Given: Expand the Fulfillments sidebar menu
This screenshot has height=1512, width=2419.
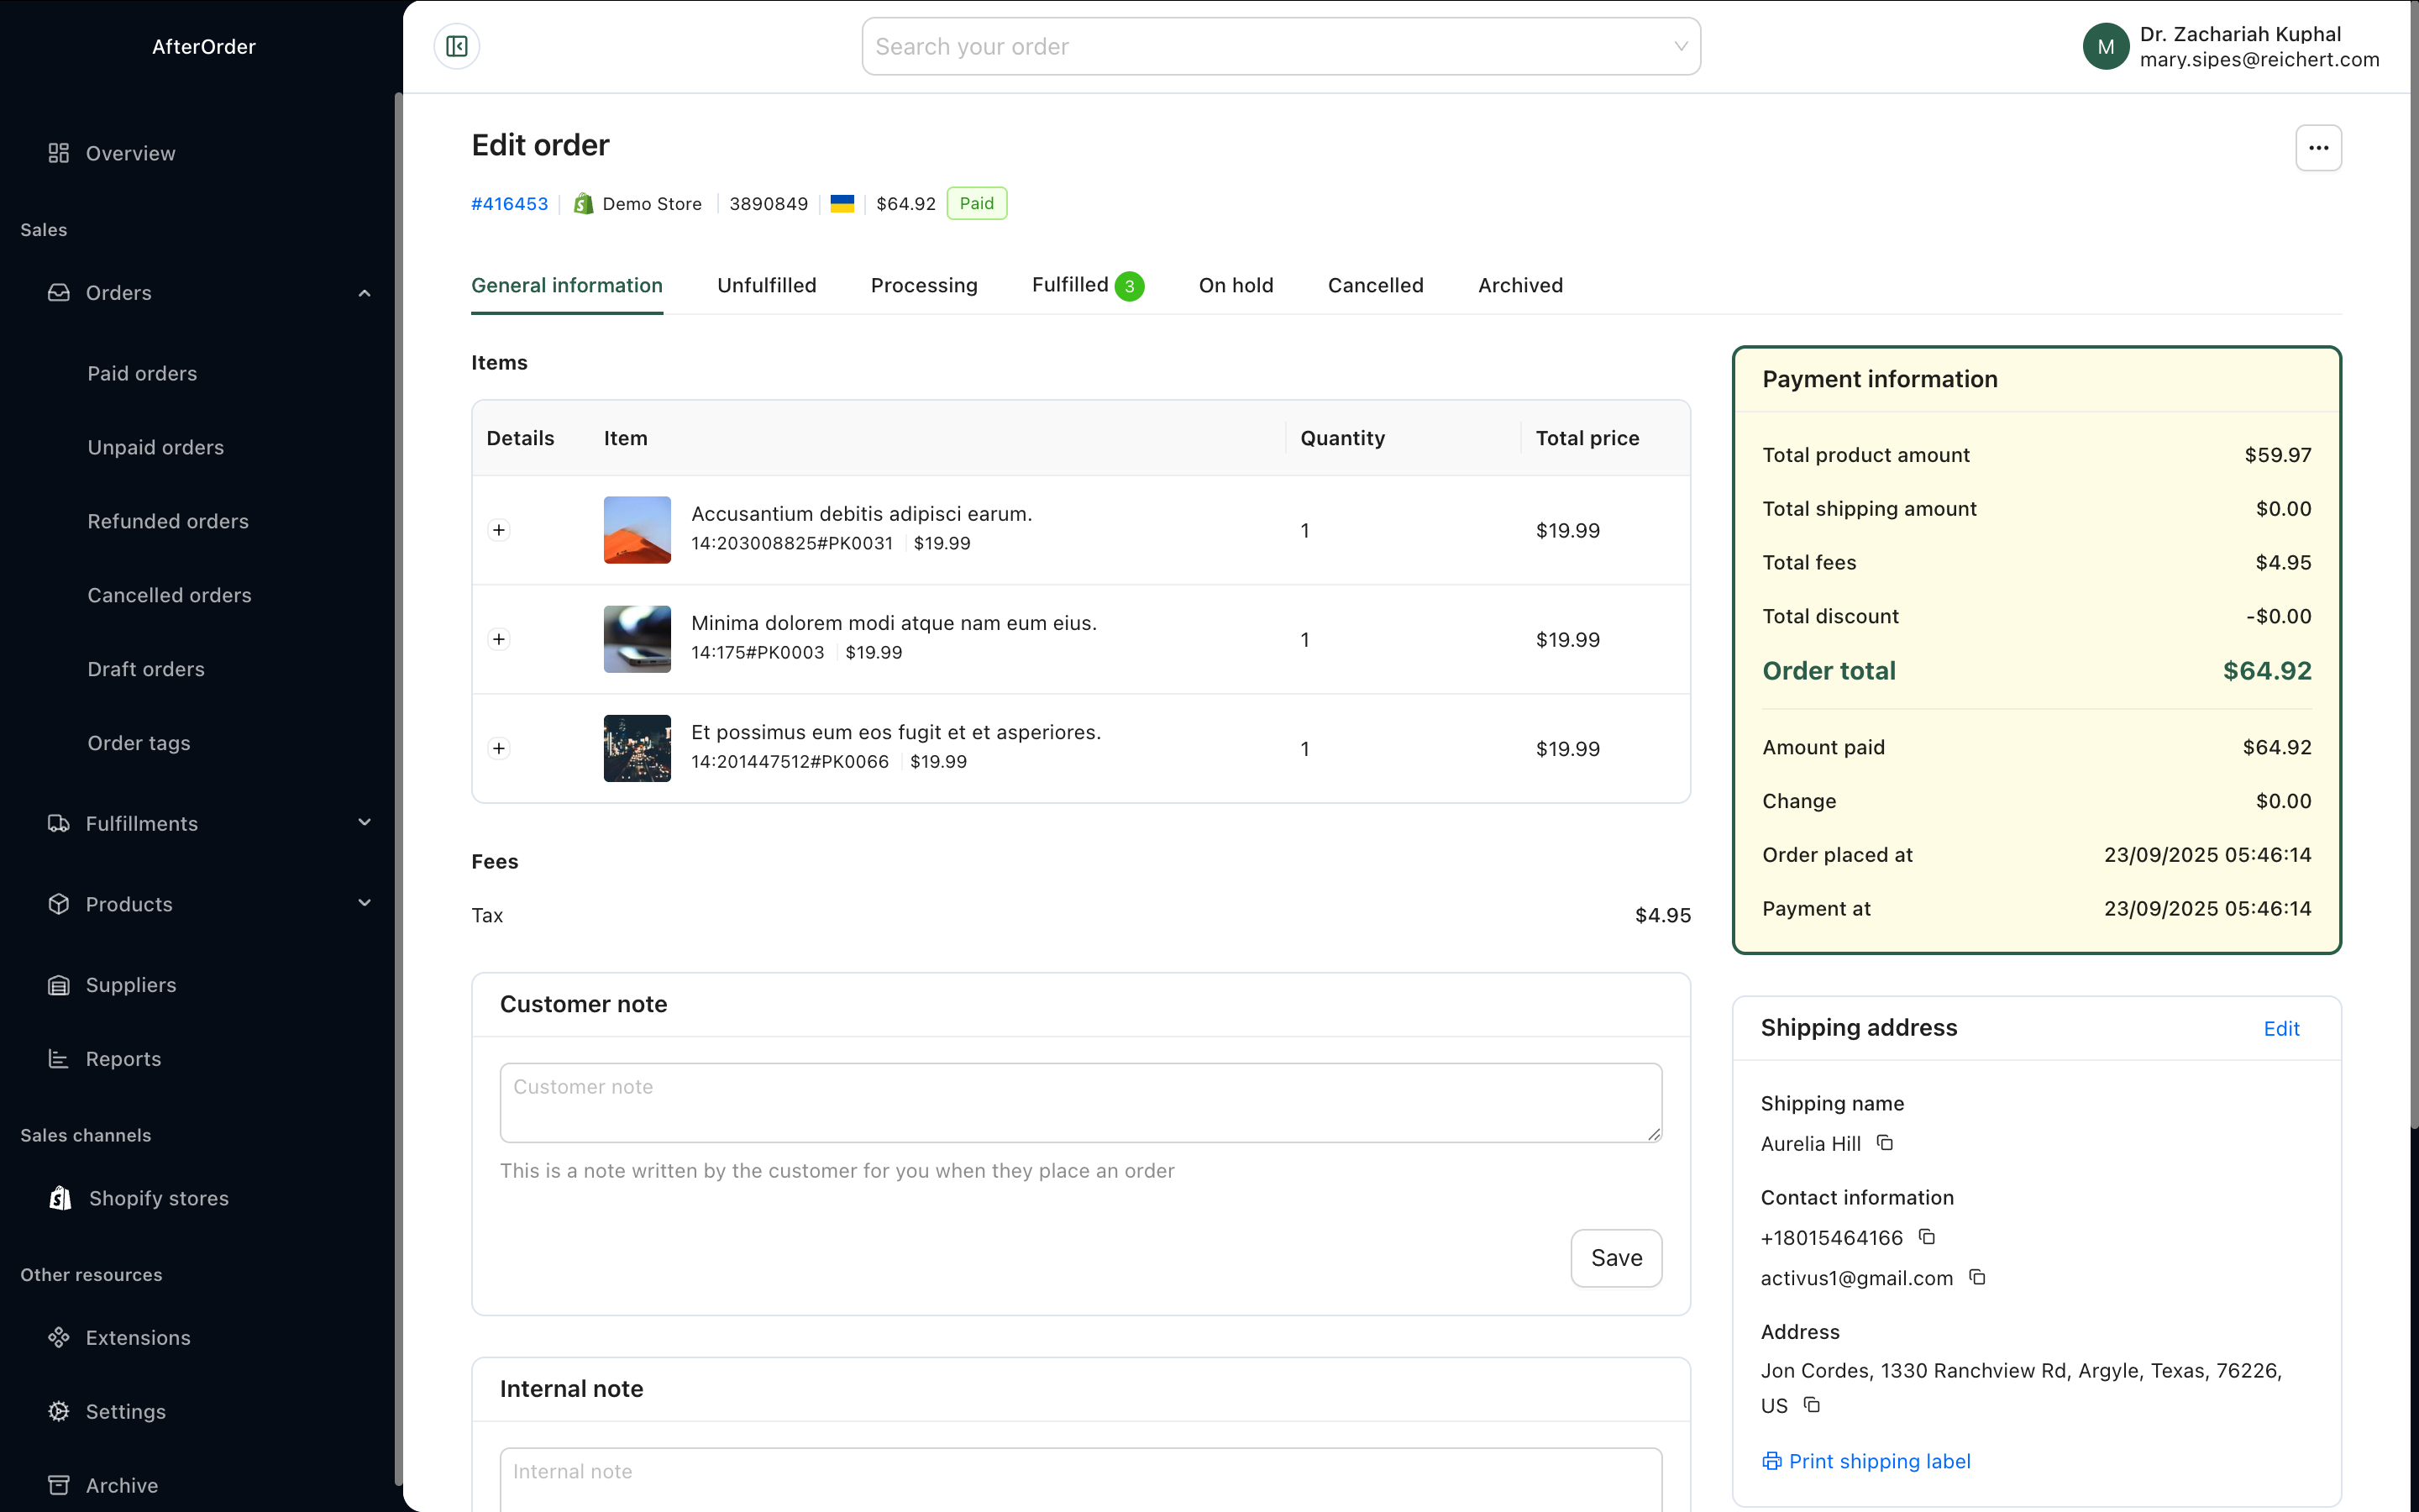Looking at the screenshot, I should coord(364,823).
